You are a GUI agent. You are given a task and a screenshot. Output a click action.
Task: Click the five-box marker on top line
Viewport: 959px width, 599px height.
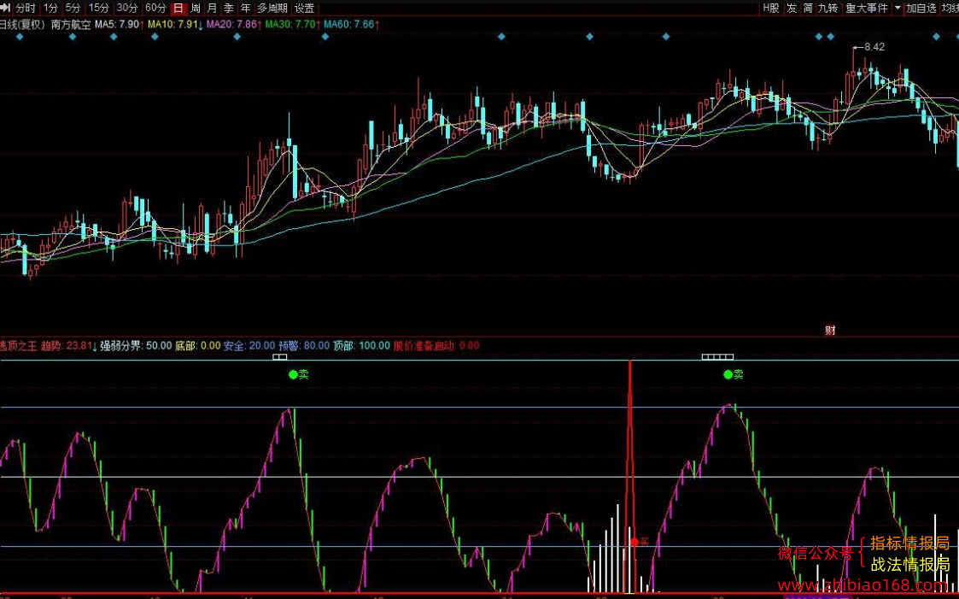tap(716, 356)
